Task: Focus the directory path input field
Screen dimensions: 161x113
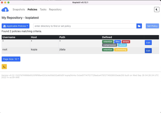Action: tap(85, 26)
